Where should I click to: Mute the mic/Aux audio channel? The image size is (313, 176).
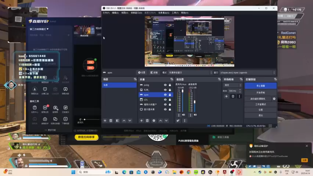[183, 115]
